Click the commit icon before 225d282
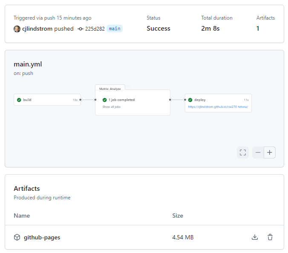Image resolution: width=288 pixels, height=253 pixels. coord(81,29)
